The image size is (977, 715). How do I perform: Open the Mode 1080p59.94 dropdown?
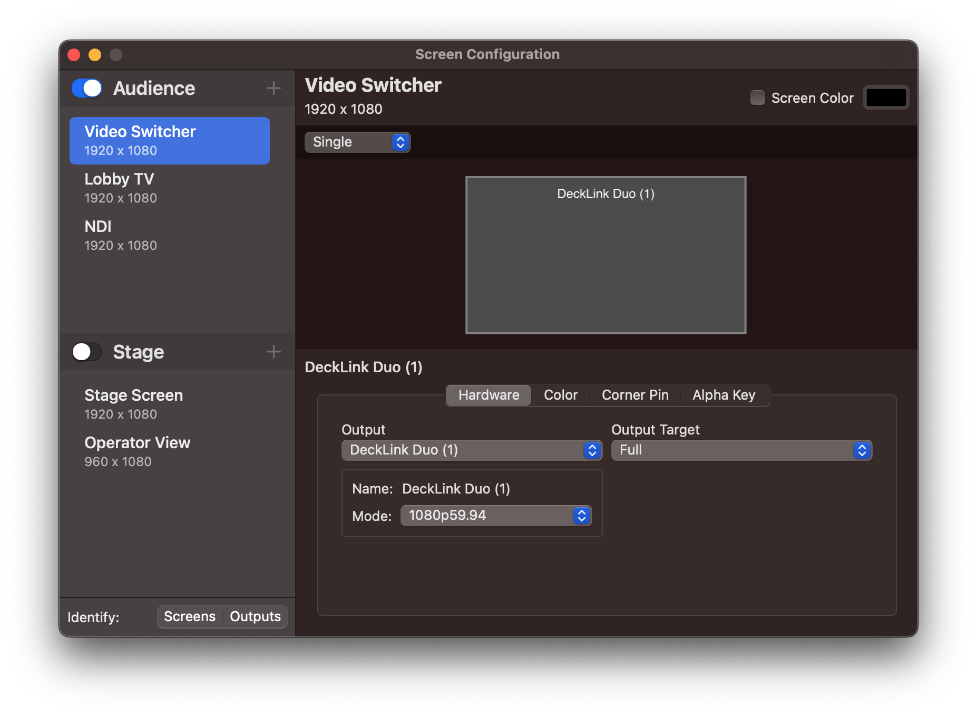[496, 515]
